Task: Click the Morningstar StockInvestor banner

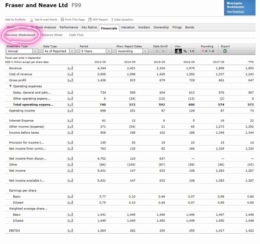Action: 240,8
